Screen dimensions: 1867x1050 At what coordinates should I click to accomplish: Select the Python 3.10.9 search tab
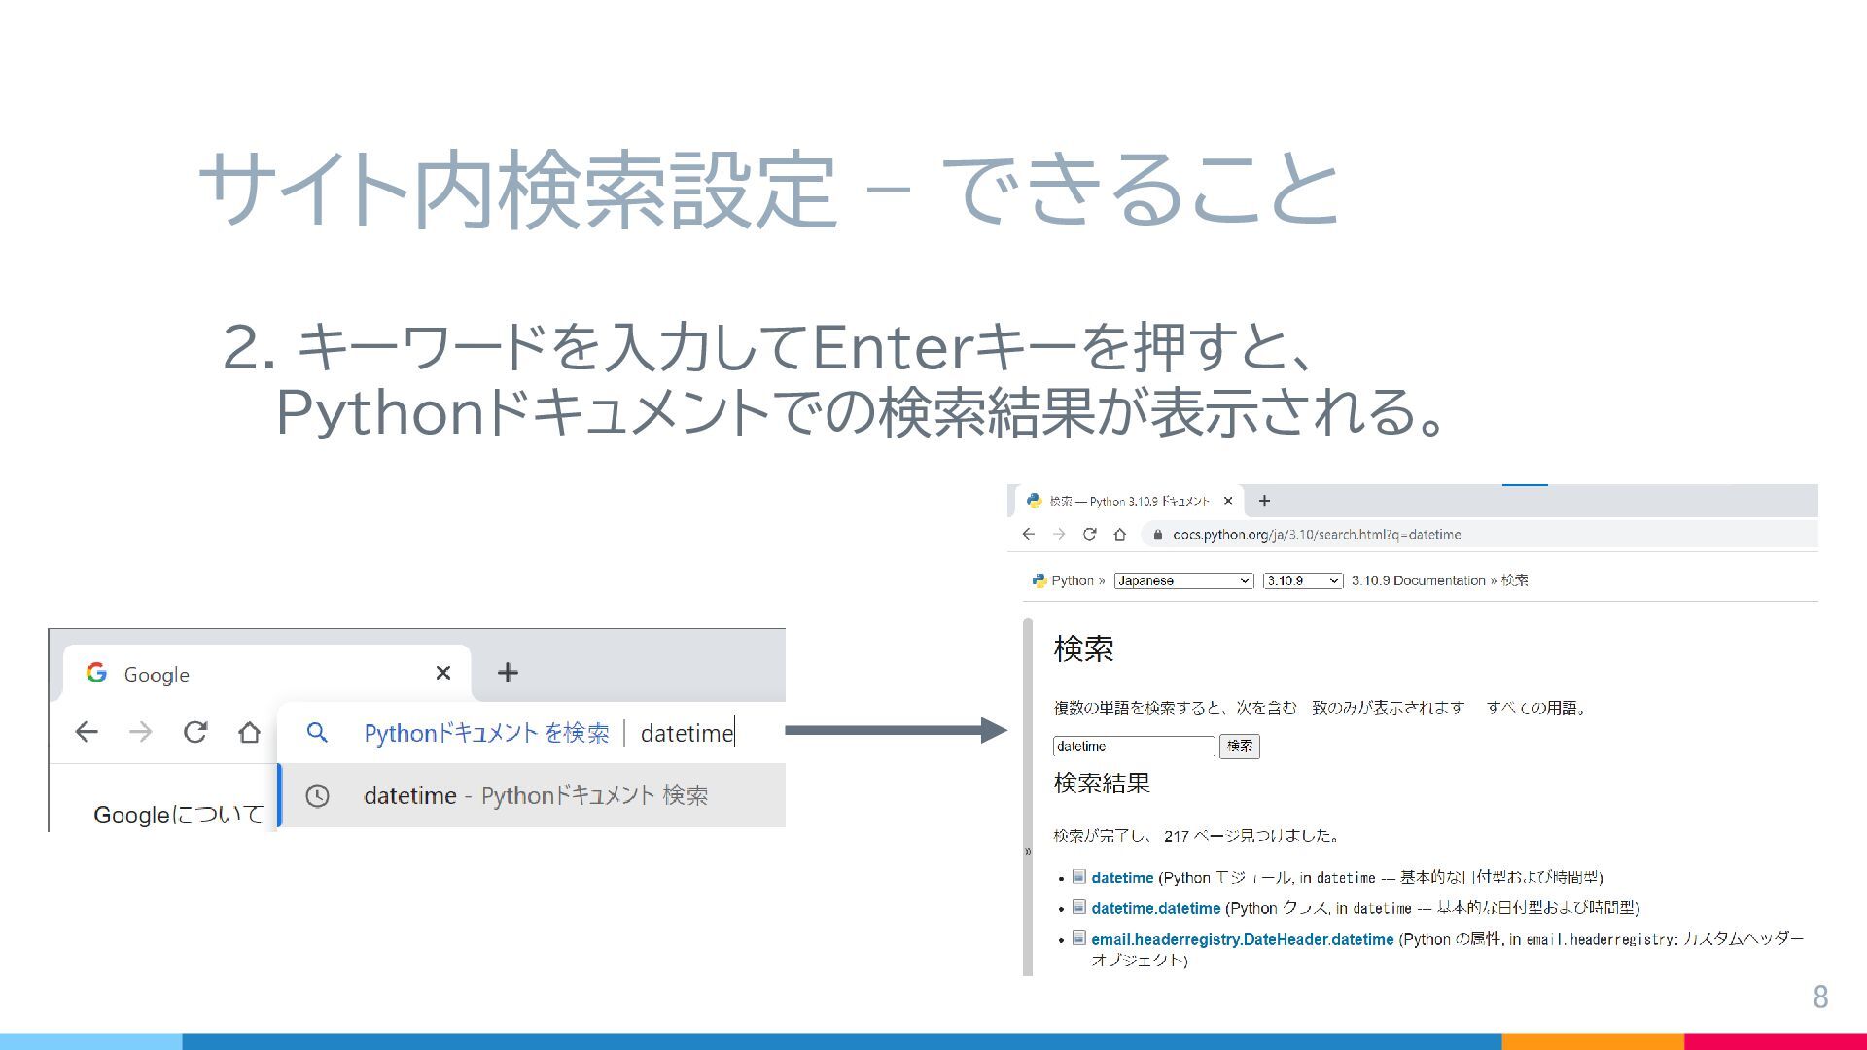pos(1128,501)
